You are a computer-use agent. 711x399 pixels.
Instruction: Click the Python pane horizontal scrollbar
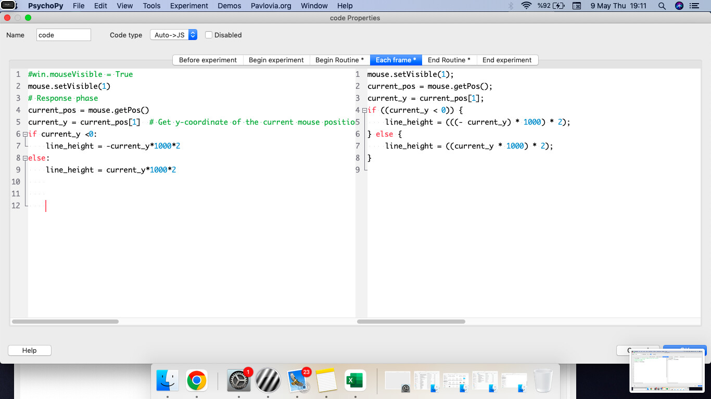65,322
